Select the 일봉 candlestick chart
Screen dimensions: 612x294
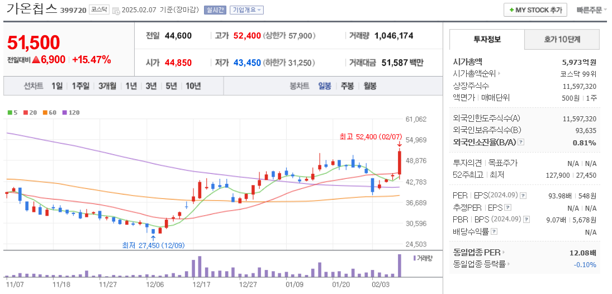tap(324, 86)
